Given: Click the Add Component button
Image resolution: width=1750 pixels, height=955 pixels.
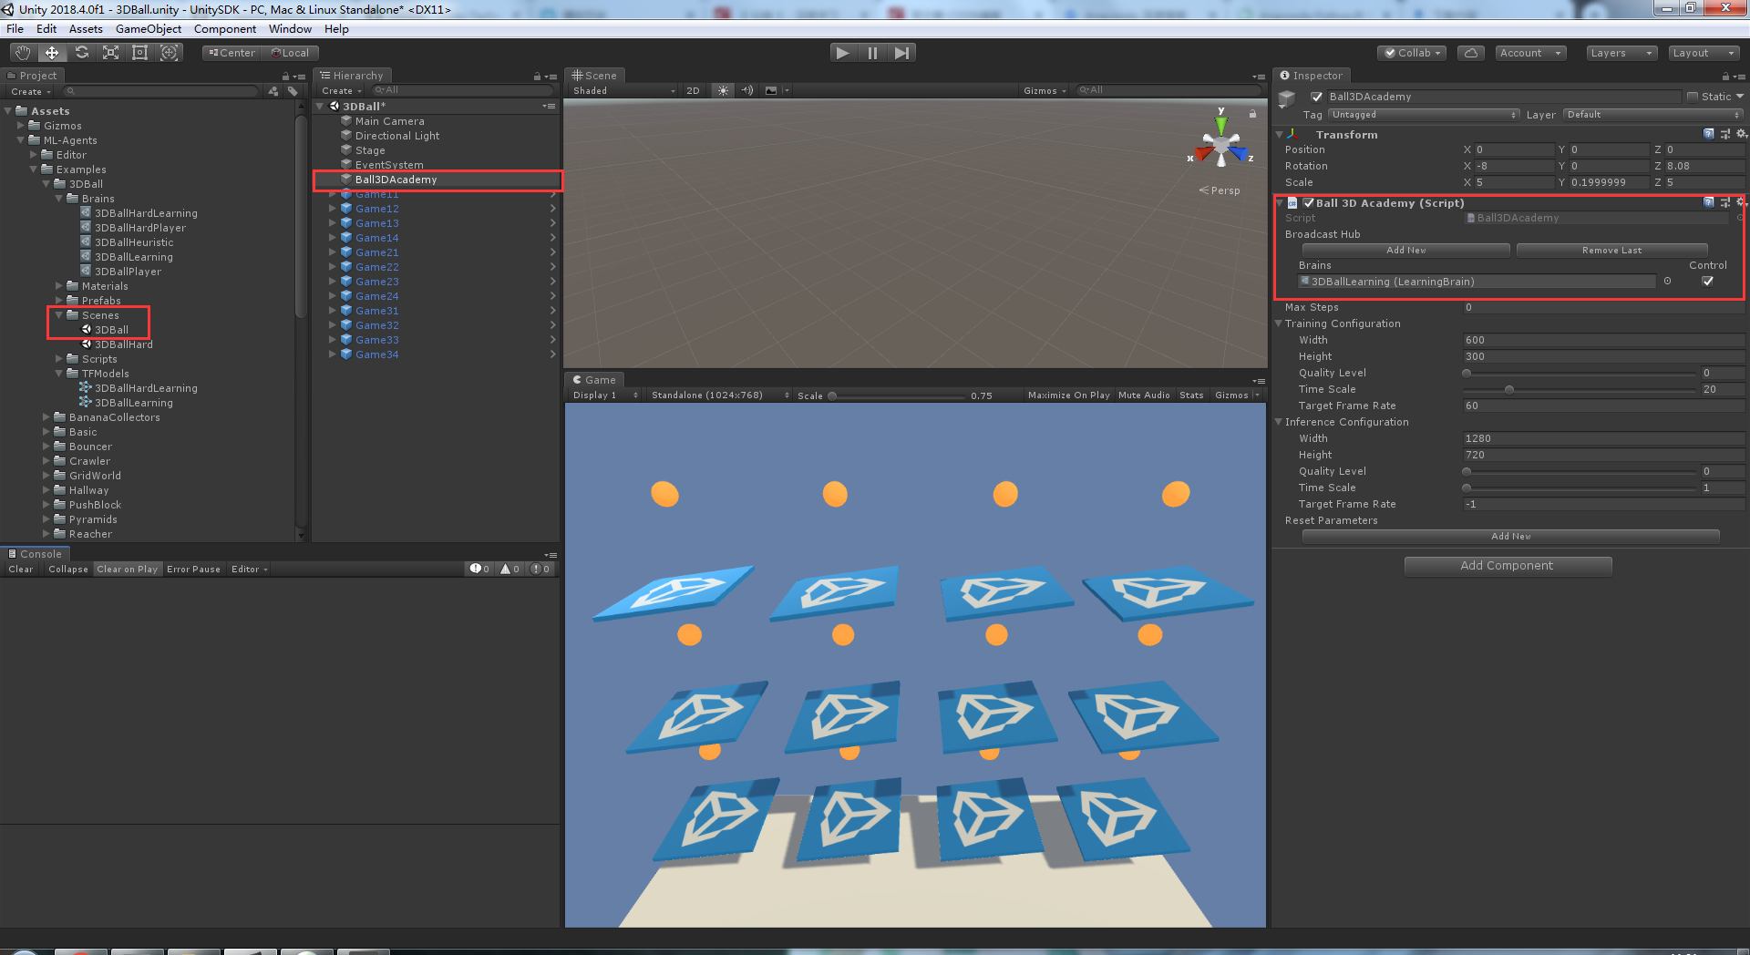Looking at the screenshot, I should click(x=1508, y=566).
